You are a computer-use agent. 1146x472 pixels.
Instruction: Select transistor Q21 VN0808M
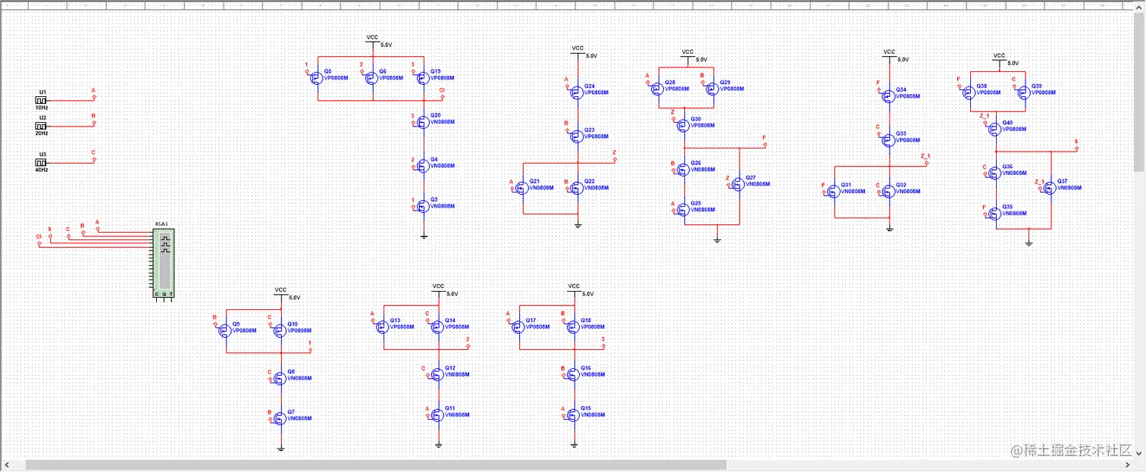point(521,186)
